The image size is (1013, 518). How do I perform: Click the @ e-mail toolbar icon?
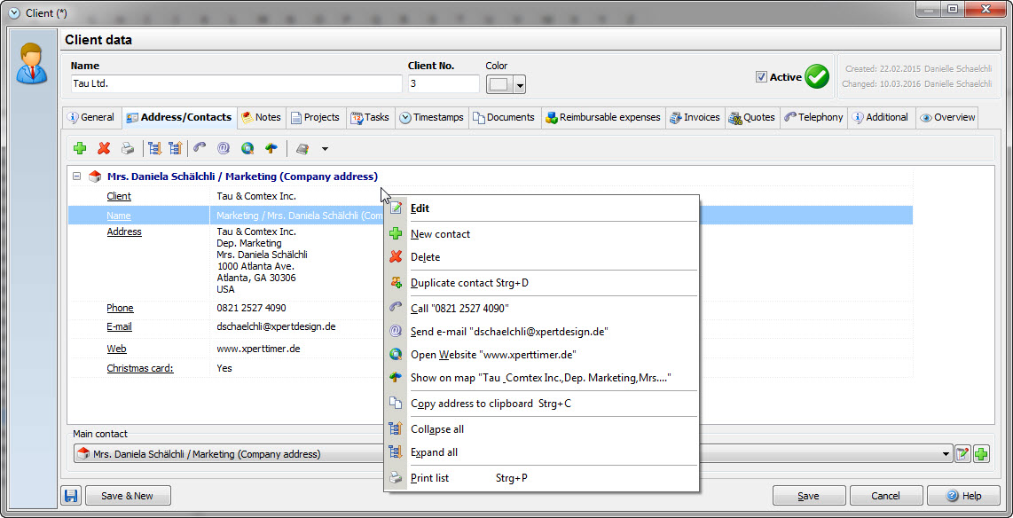224,149
